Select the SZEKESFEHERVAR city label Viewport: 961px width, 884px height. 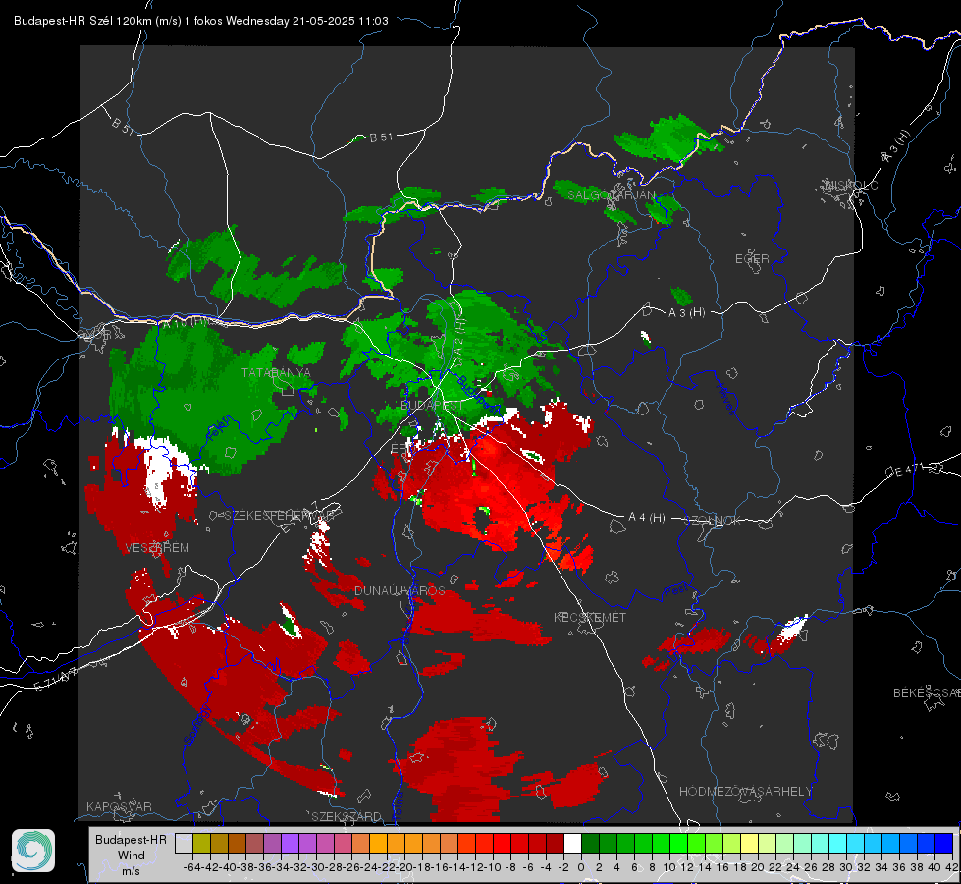point(278,516)
